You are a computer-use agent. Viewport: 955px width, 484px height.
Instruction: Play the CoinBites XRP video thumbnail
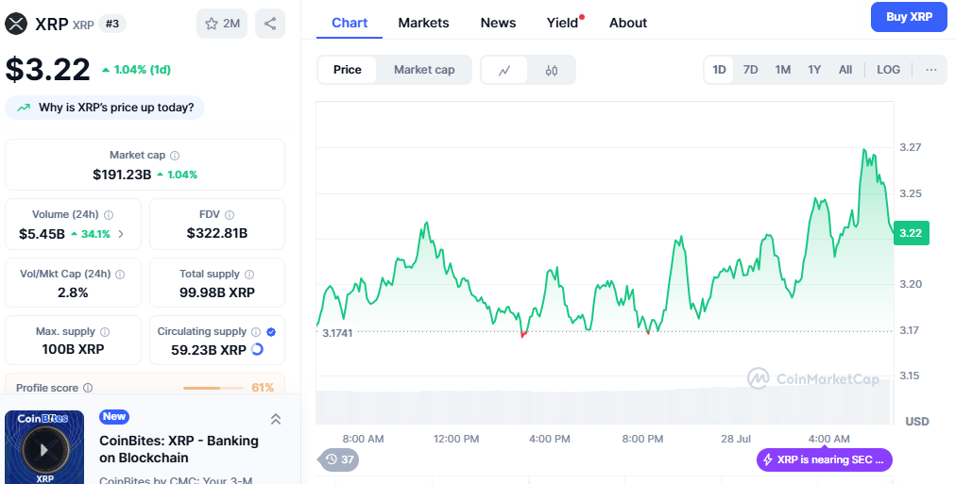click(x=44, y=450)
